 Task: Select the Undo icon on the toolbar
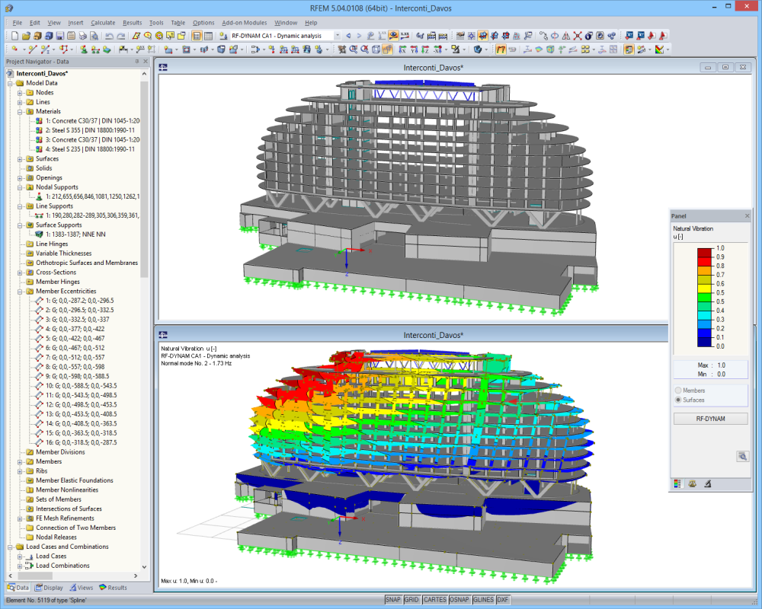pos(109,36)
